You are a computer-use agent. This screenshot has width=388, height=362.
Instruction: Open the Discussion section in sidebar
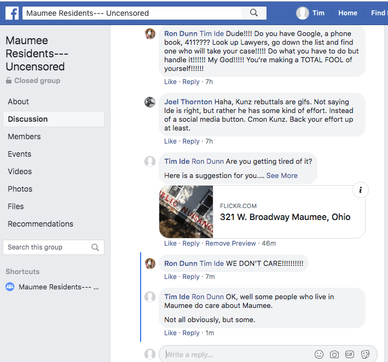(x=28, y=119)
